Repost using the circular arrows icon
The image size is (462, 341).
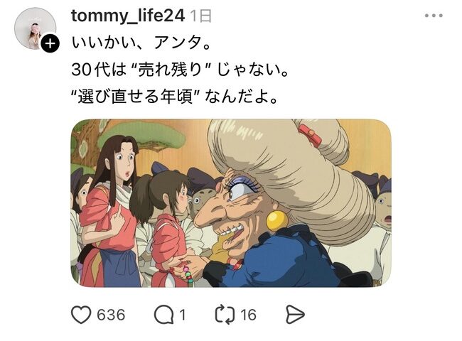225,315
